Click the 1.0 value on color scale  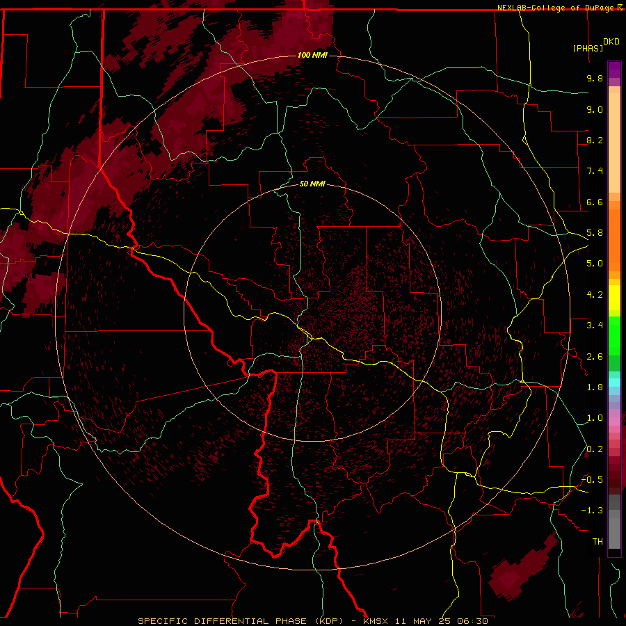(595, 418)
